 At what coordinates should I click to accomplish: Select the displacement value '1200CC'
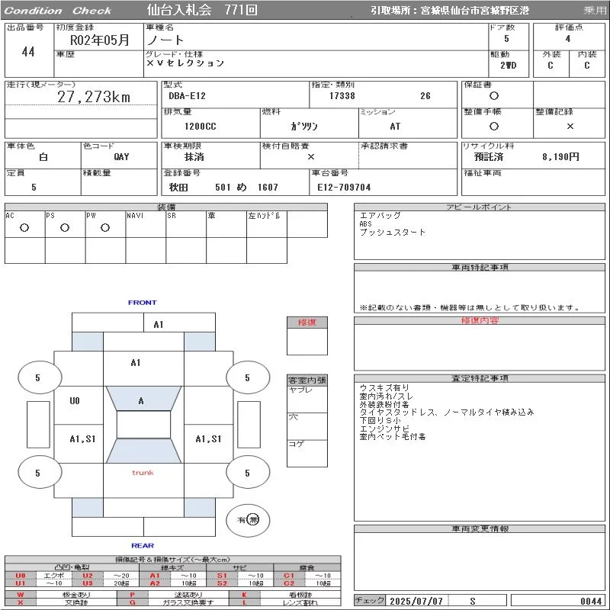[201, 127]
